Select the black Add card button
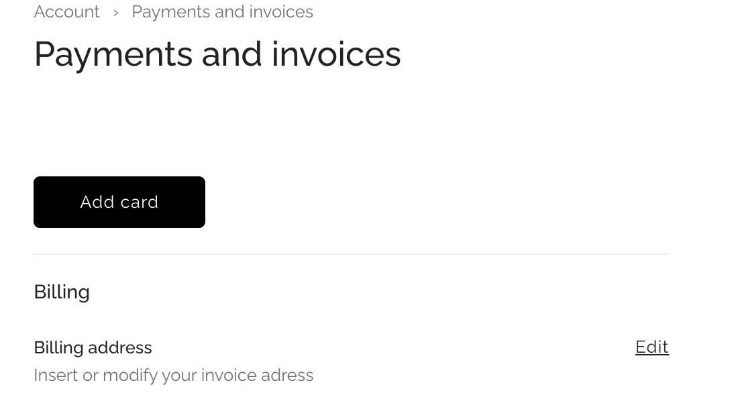This screenshot has height=401, width=734. (119, 202)
